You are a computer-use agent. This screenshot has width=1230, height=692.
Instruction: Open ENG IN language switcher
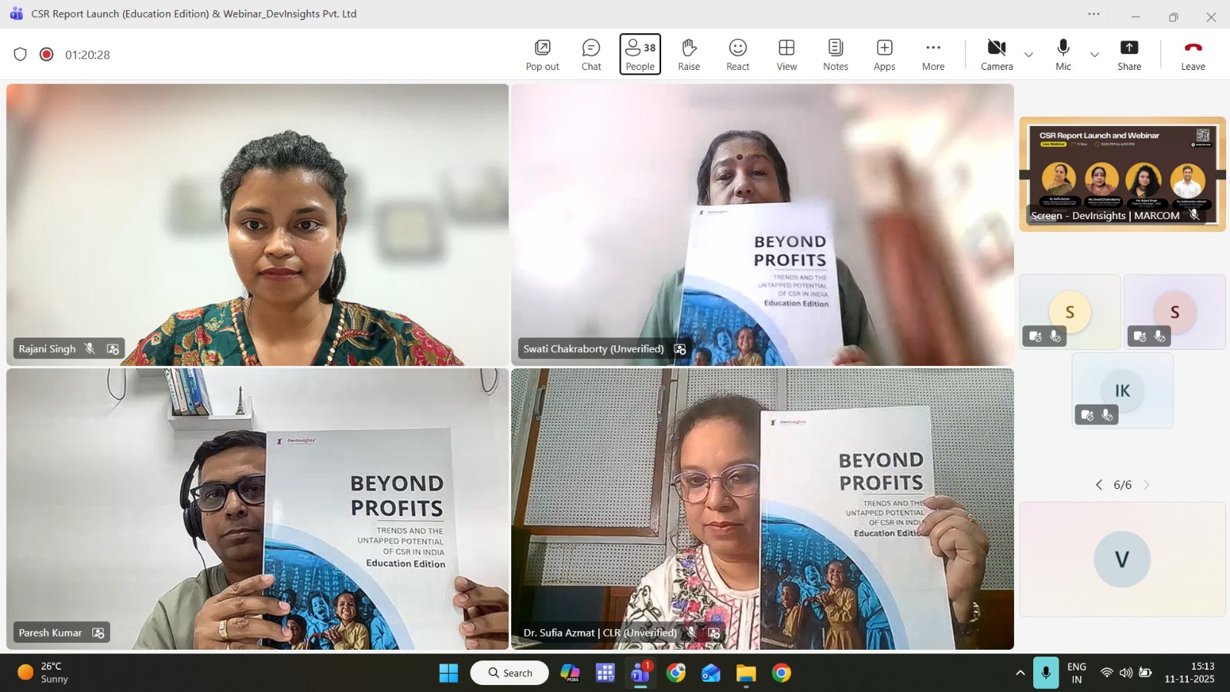point(1077,673)
